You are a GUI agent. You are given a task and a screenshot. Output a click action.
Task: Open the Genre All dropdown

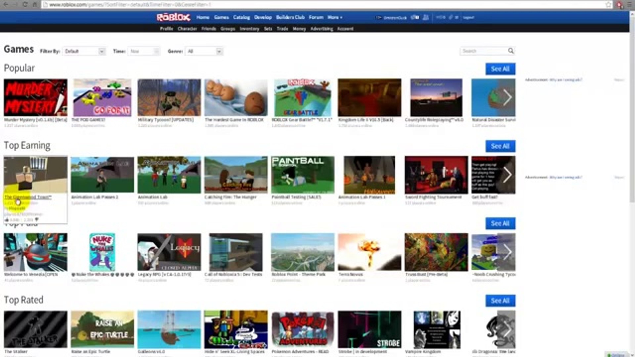(x=204, y=51)
